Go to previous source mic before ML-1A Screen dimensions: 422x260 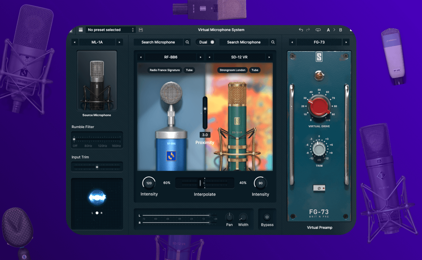click(75, 42)
